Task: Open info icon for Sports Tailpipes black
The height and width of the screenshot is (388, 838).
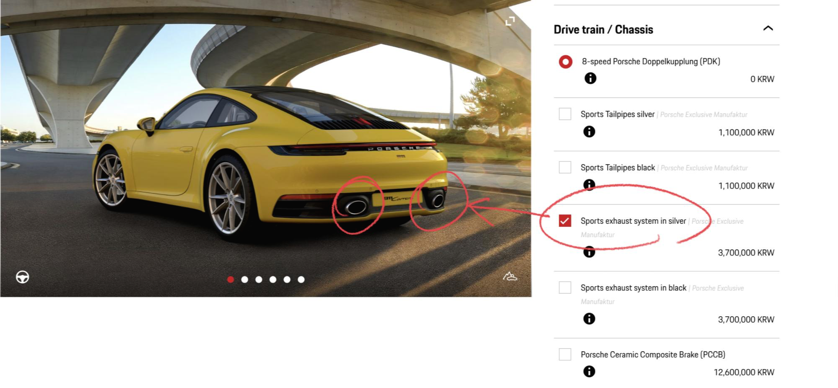Action: coord(589,185)
